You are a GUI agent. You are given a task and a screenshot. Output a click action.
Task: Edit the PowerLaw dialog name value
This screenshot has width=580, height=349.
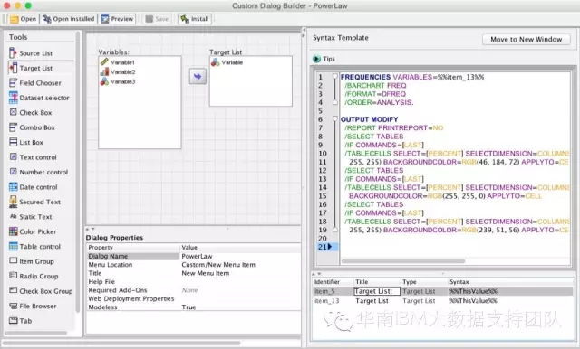click(x=197, y=256)
